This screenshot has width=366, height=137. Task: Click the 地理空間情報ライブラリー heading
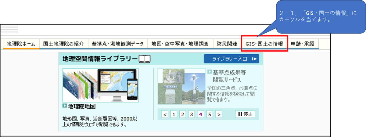[x=100, y=59]
